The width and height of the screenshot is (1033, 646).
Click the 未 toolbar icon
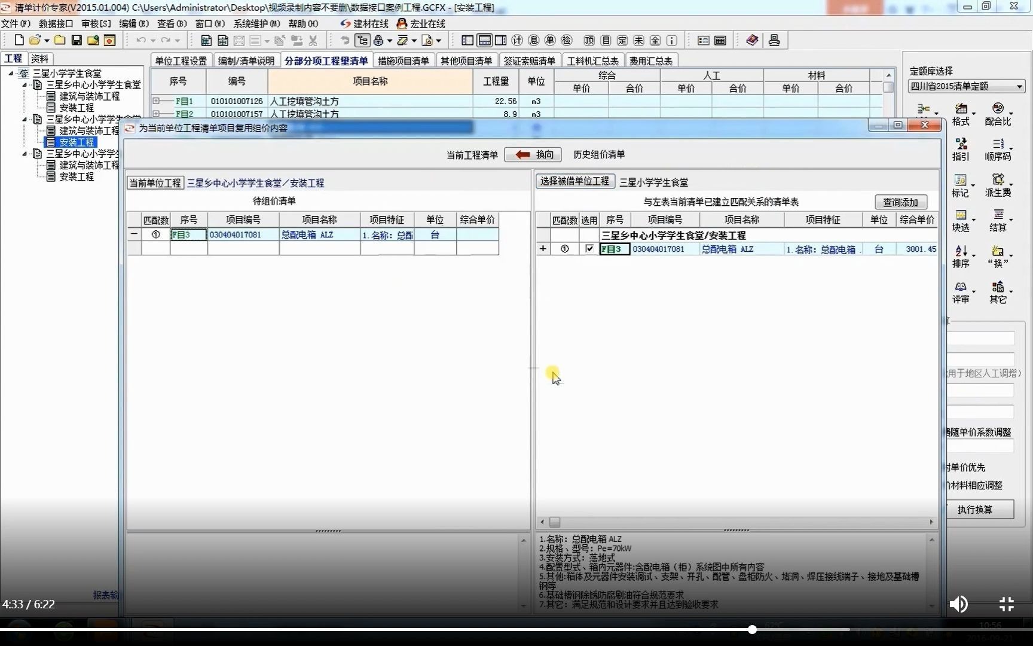pos(638,40)
